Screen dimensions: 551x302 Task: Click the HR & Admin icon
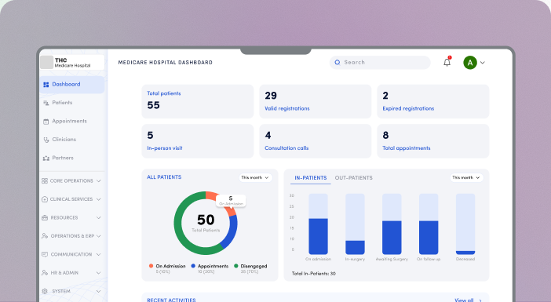(x=45, y=272)
